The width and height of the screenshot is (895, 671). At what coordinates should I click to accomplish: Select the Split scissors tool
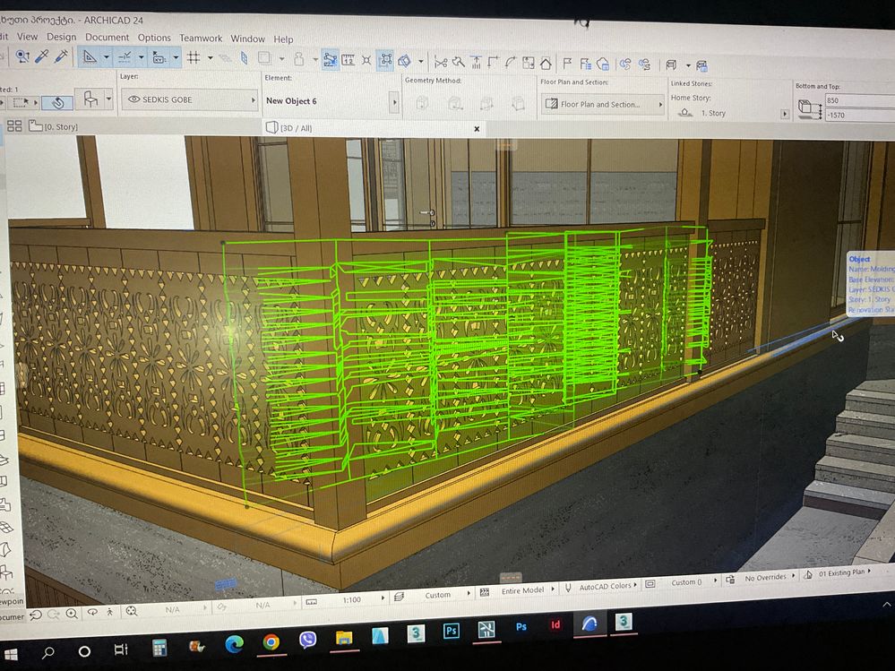(441, 62)
